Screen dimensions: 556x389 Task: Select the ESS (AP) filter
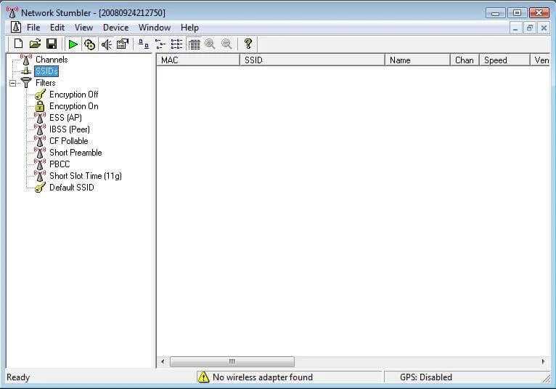(x=65, y=118)
